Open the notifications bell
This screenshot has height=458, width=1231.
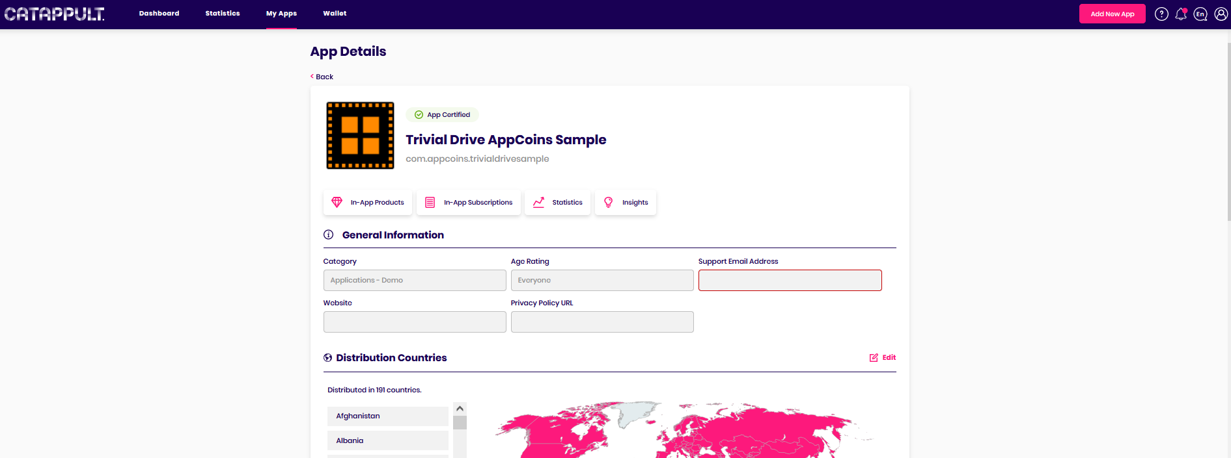tap(1181, 14)
